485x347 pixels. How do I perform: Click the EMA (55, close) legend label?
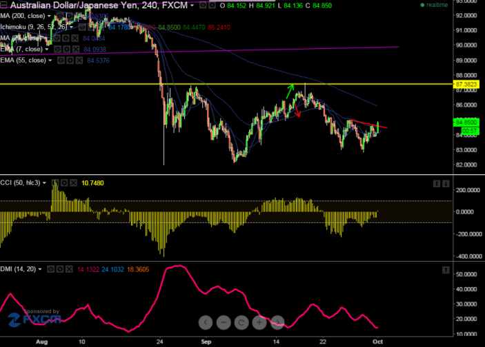[x=23, y=61]
